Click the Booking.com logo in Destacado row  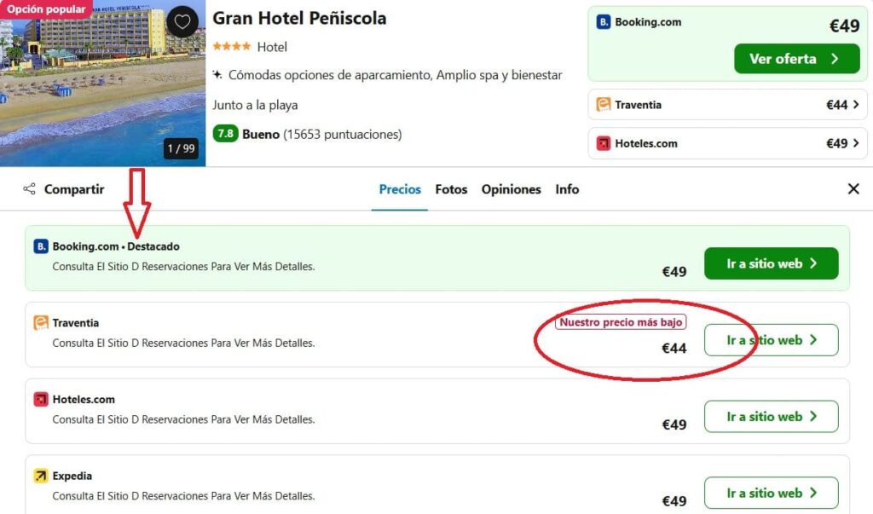pos(41,246)
